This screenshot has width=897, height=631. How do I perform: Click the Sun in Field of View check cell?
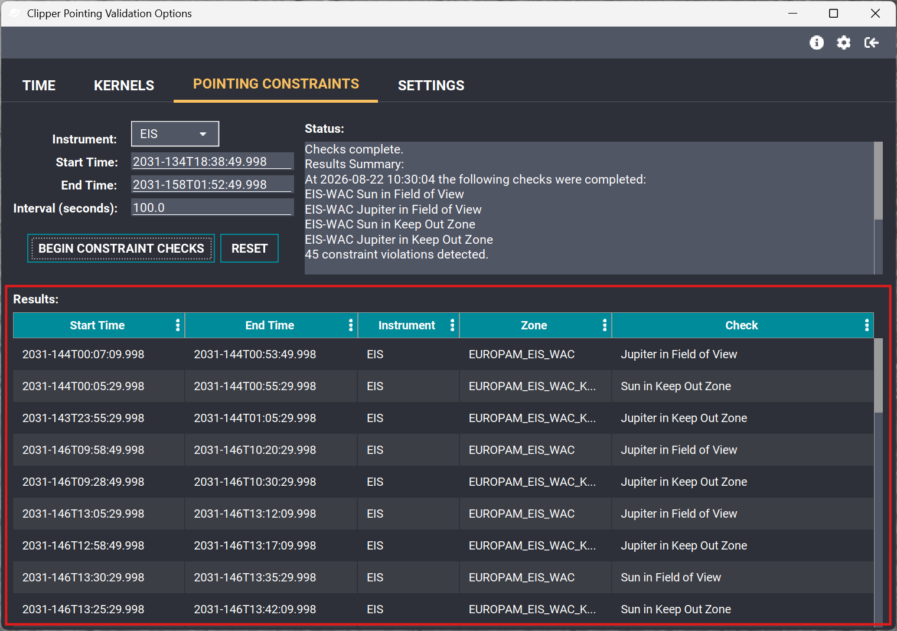click(x=743, y=577)
